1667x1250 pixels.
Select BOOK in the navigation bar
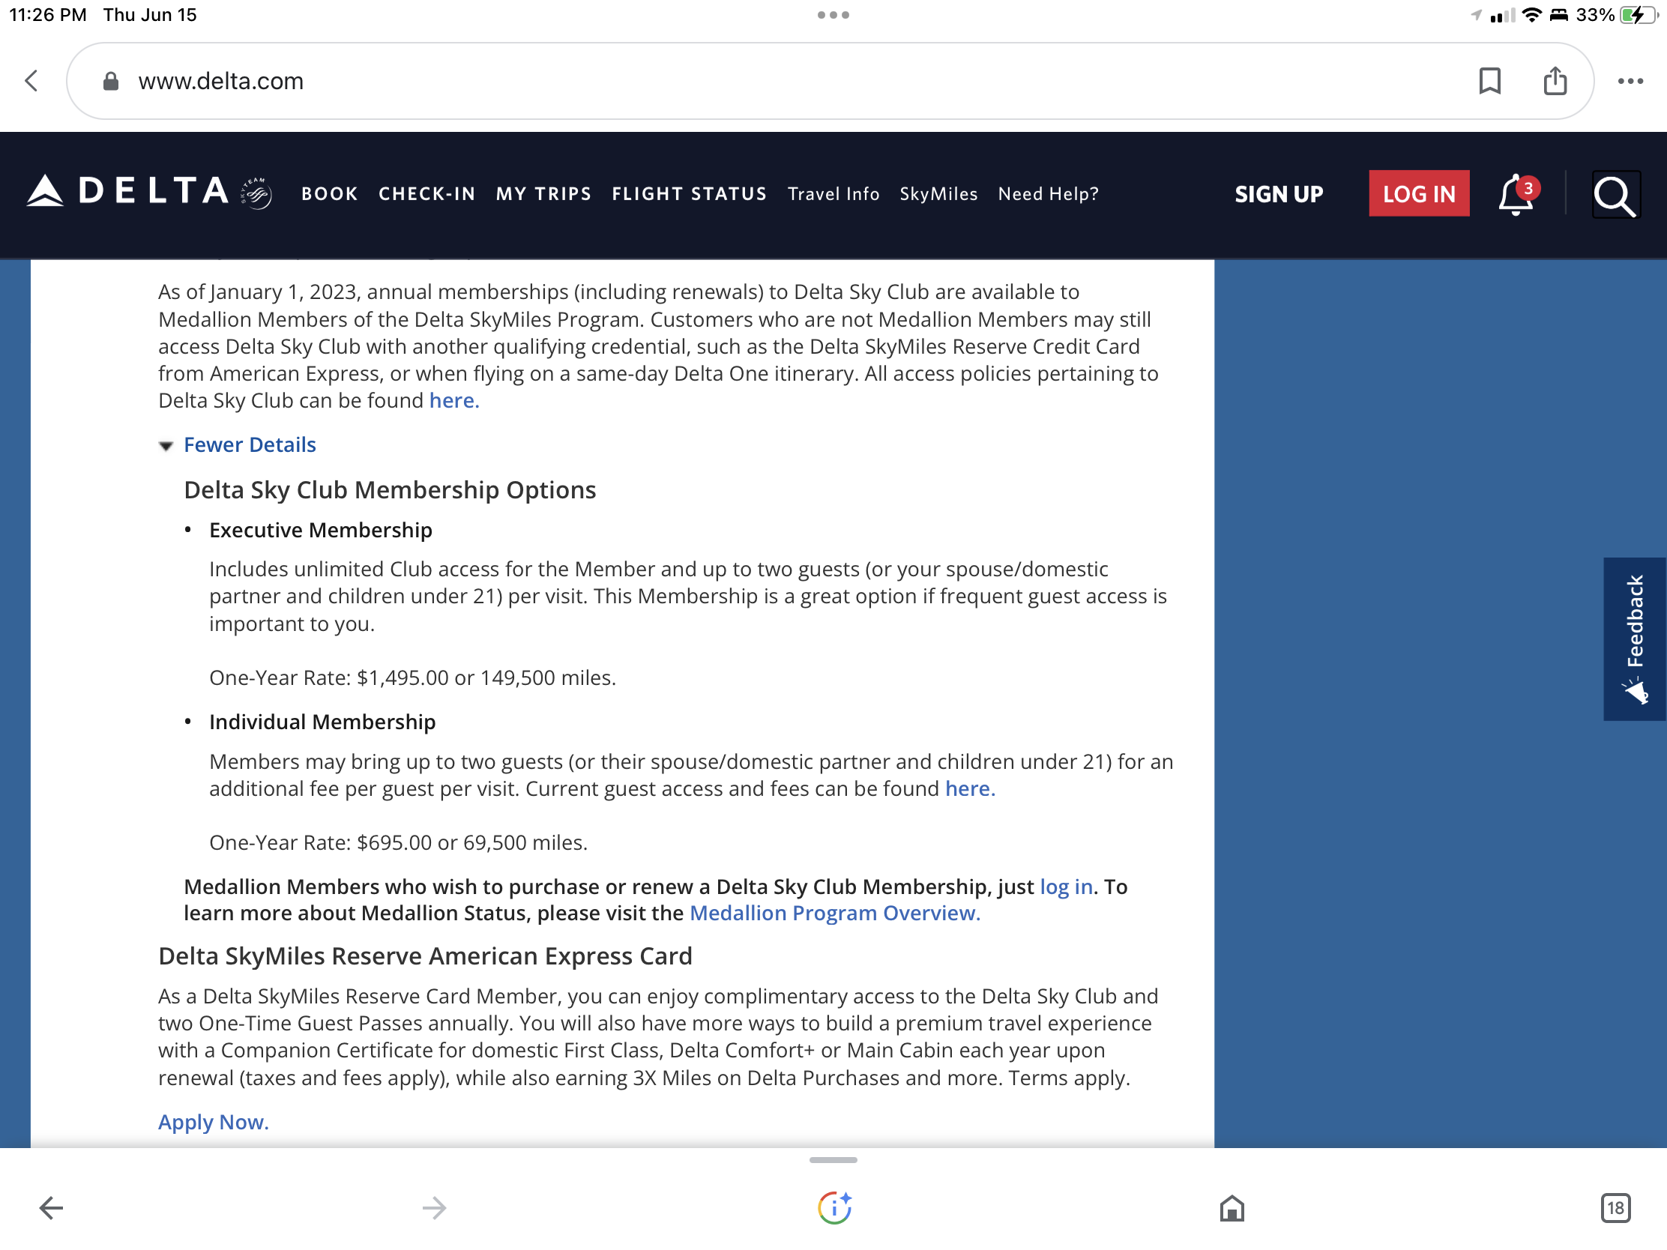(x=329, y=193)
